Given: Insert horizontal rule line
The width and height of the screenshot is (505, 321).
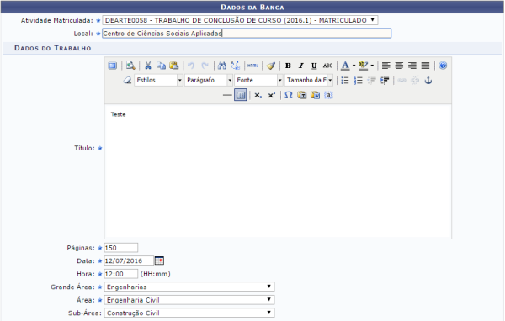Looking at the screenshot, I should [x=227, y=95].
